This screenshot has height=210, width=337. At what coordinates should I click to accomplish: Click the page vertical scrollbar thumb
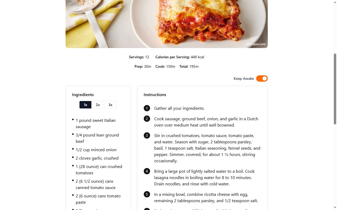(x=335, y=89)
